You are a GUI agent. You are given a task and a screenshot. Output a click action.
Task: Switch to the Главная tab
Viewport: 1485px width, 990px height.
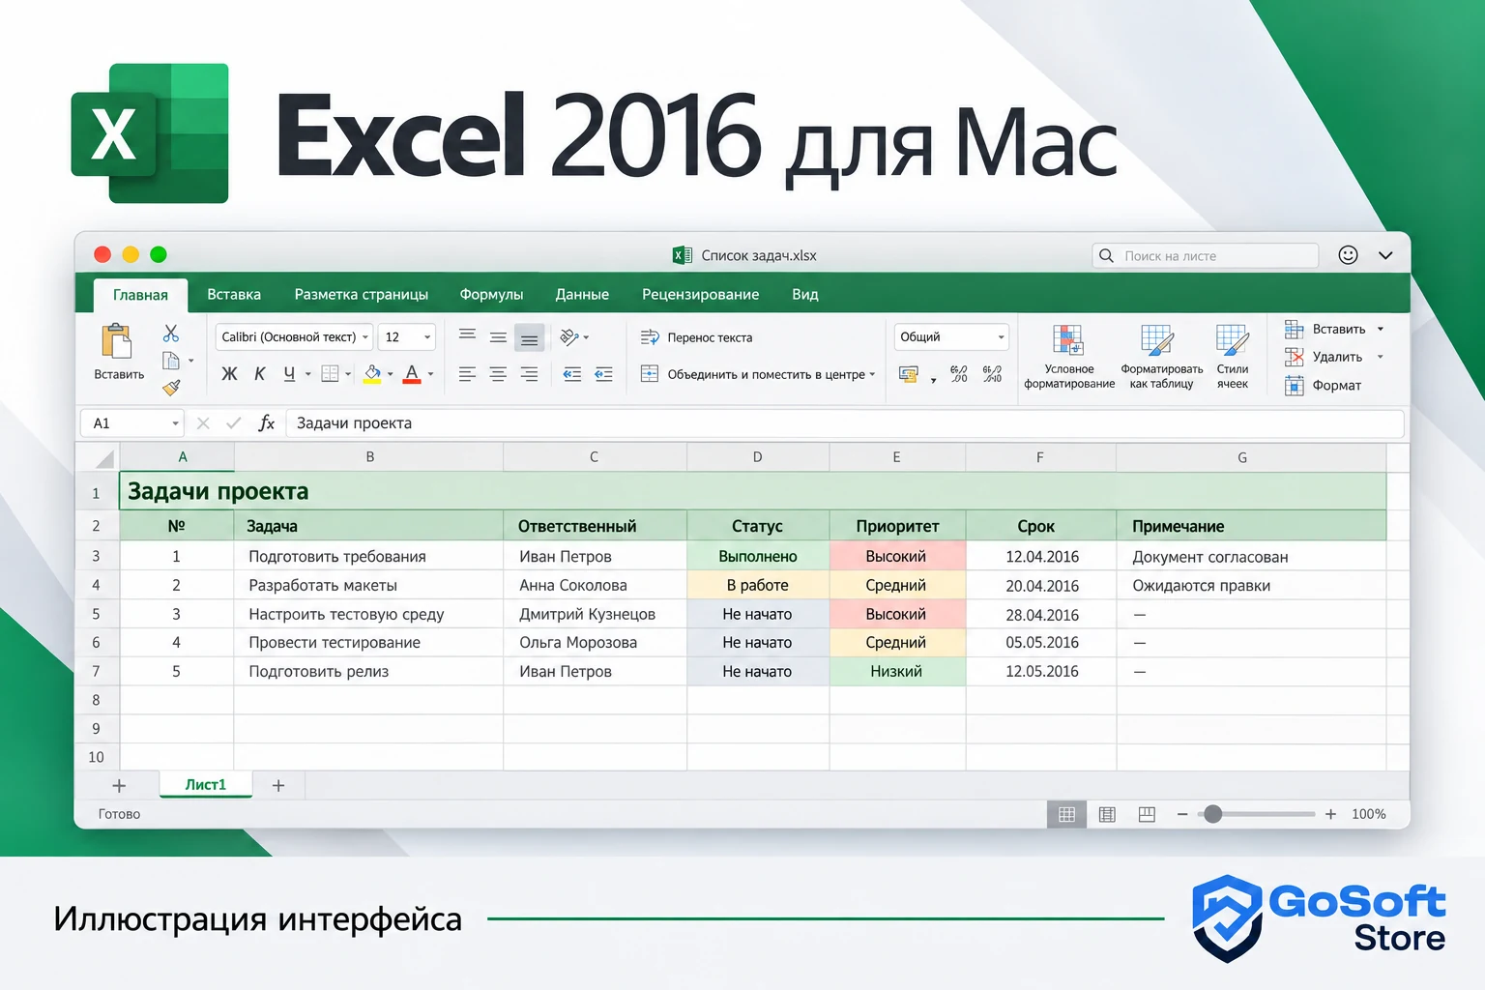point(140,295)
